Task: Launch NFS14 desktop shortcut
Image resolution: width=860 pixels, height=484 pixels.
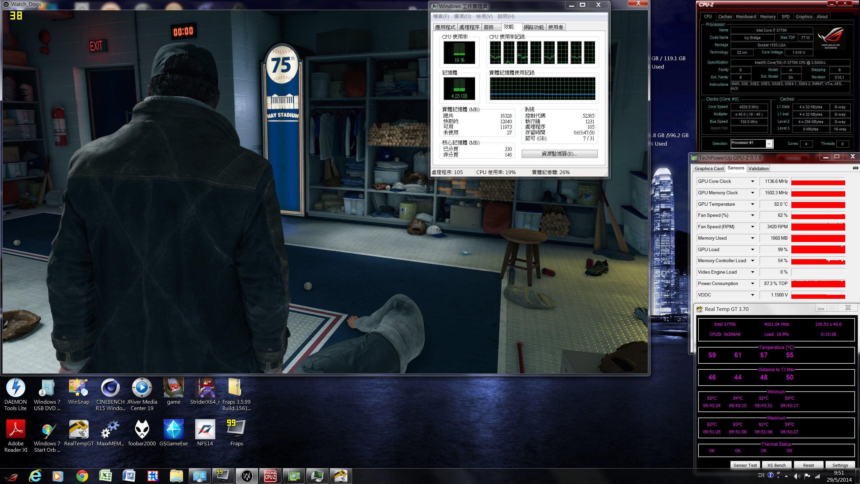Action: pyautogui.click(x=205, y=433)
